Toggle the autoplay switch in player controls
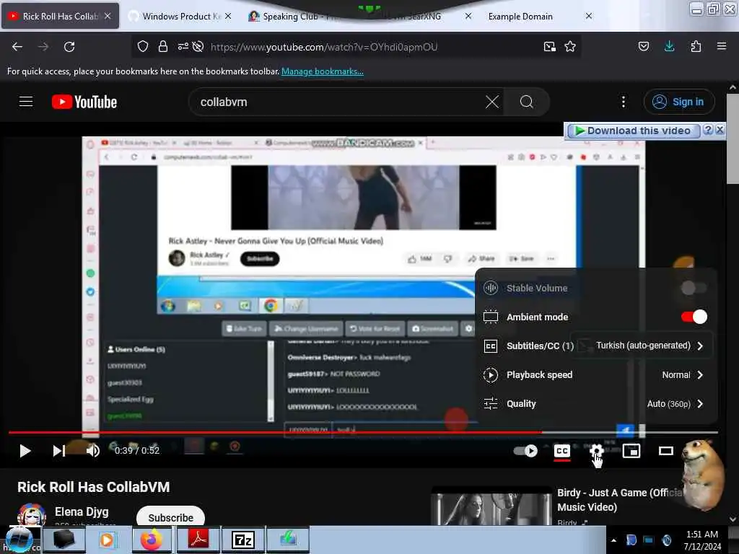This screenshot has width=739, height=554. pos(525,451)
